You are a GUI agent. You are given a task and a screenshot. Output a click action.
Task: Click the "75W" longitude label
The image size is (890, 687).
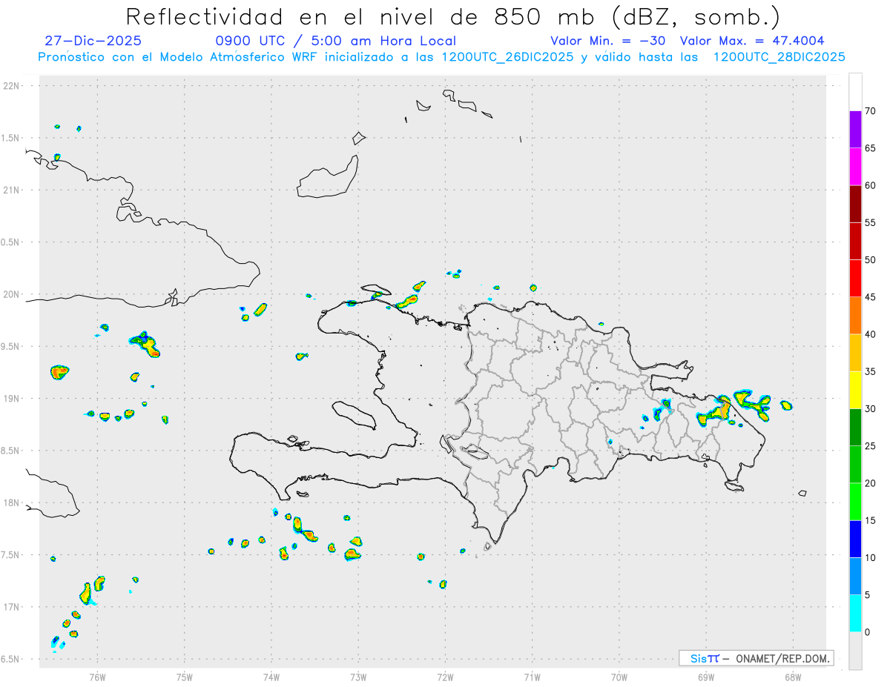(x=184, y=677)
